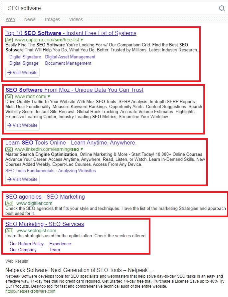Open the Images tab
This screenshot has height=297, width=228.
52,19
